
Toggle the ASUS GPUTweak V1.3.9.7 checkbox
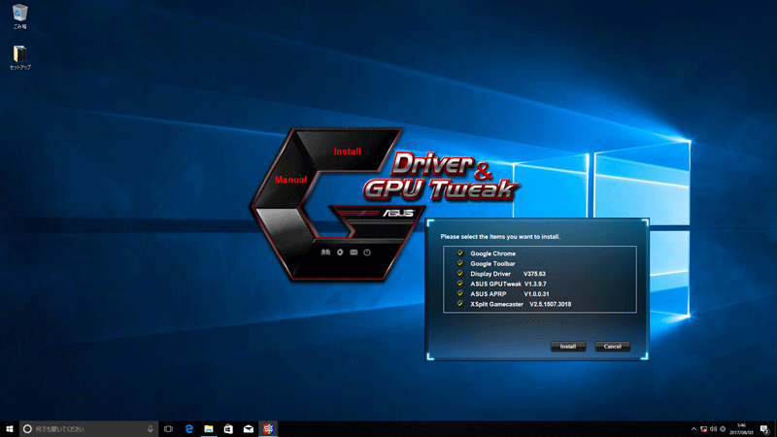coord(459,284)
